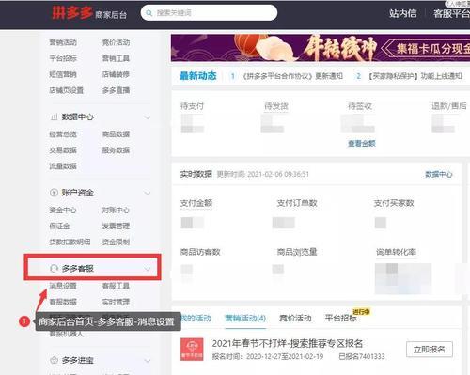The width and height of the screenshot is (470, 375).
Task: Switch to the 平台招标 tab
Action: (341, 319)
